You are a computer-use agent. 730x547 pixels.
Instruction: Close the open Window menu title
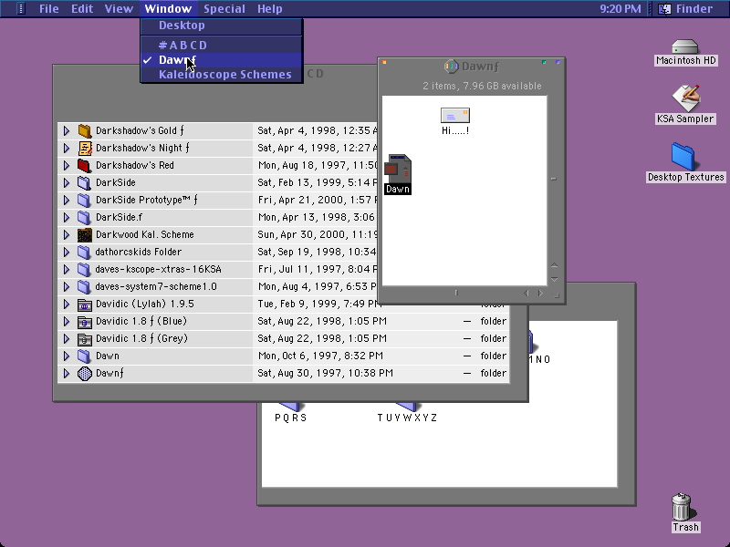tap(168, 8)
